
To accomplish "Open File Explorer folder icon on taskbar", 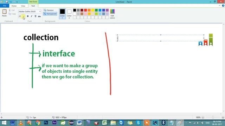I will (113, 123).
